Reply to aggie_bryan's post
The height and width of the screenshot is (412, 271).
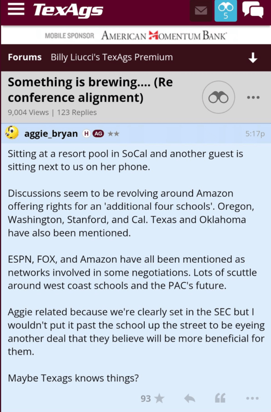189,398
